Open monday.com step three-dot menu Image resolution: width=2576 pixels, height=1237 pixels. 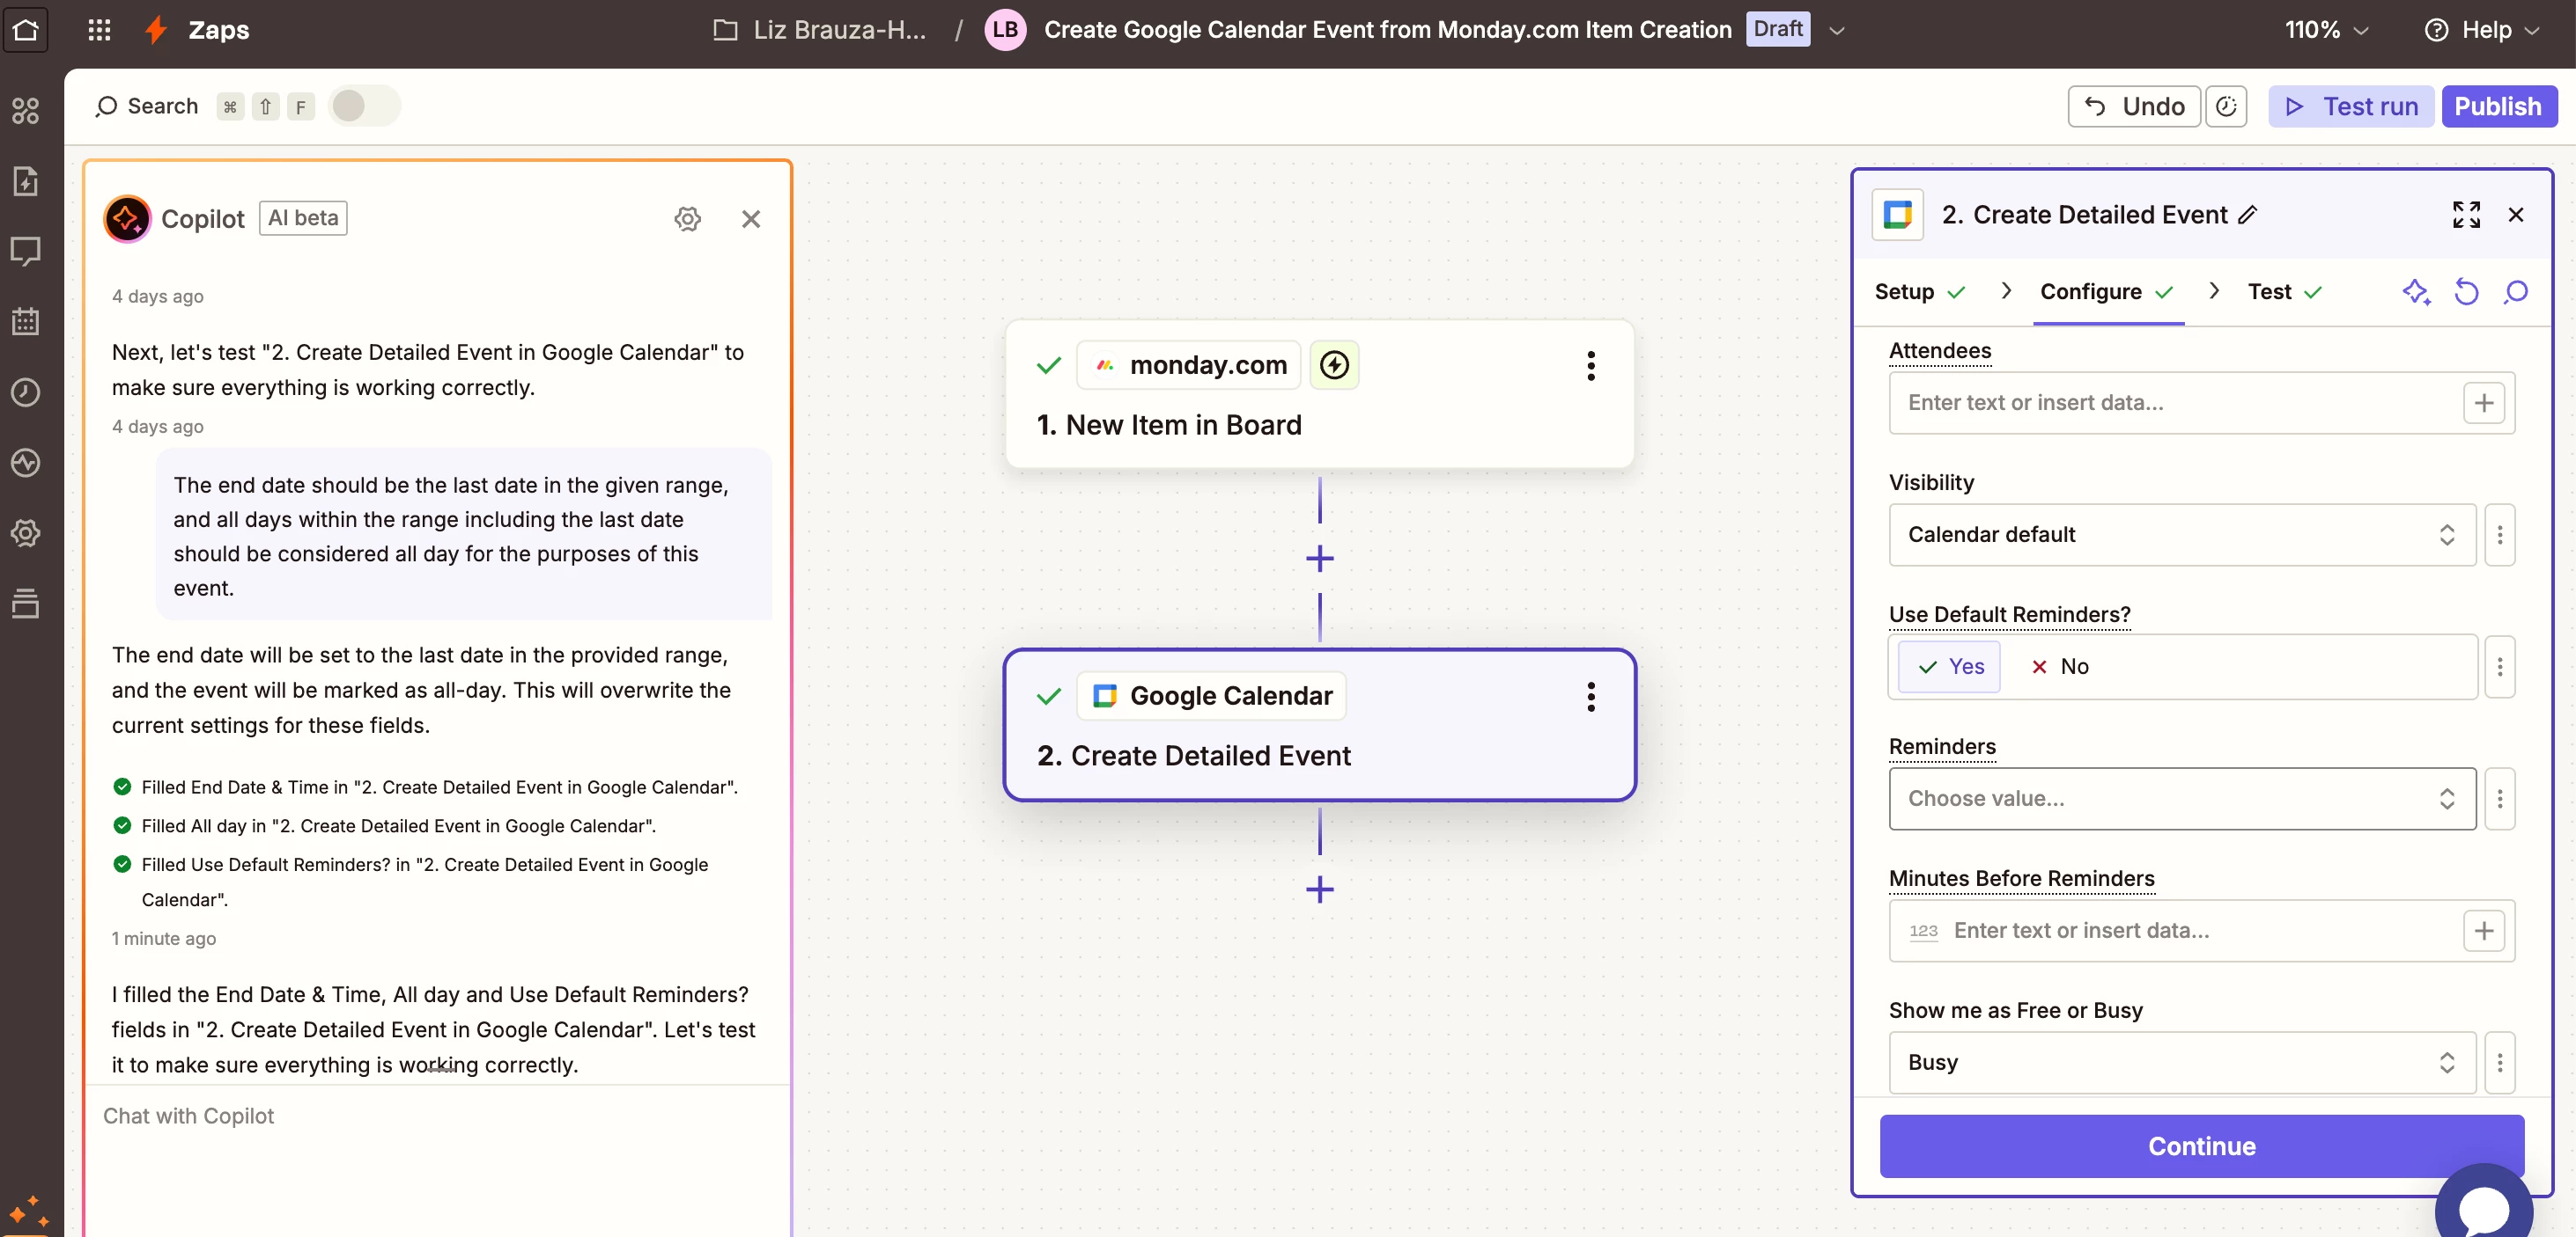pyautogui.click(x=1591, y=366)
